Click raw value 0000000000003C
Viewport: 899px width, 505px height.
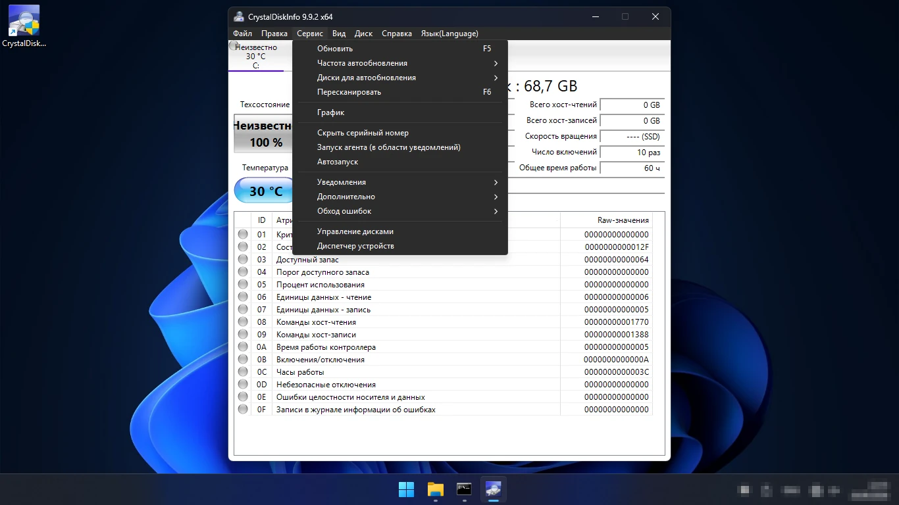pyautogui.click(x=616, y=372)
